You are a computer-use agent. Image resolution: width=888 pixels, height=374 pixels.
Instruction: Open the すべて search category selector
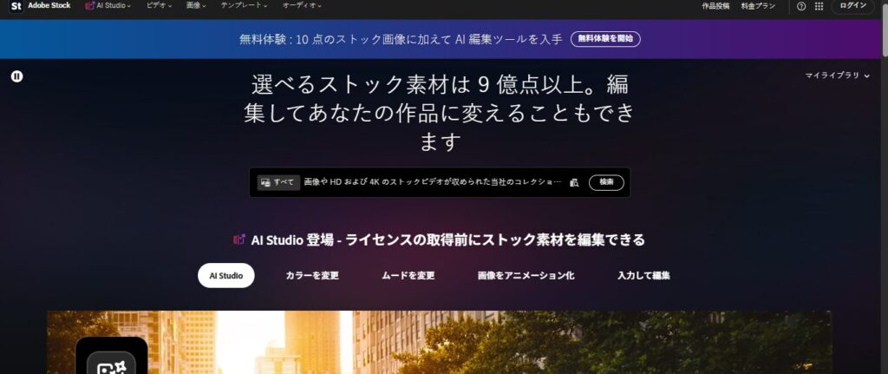(x=278, y=182)
